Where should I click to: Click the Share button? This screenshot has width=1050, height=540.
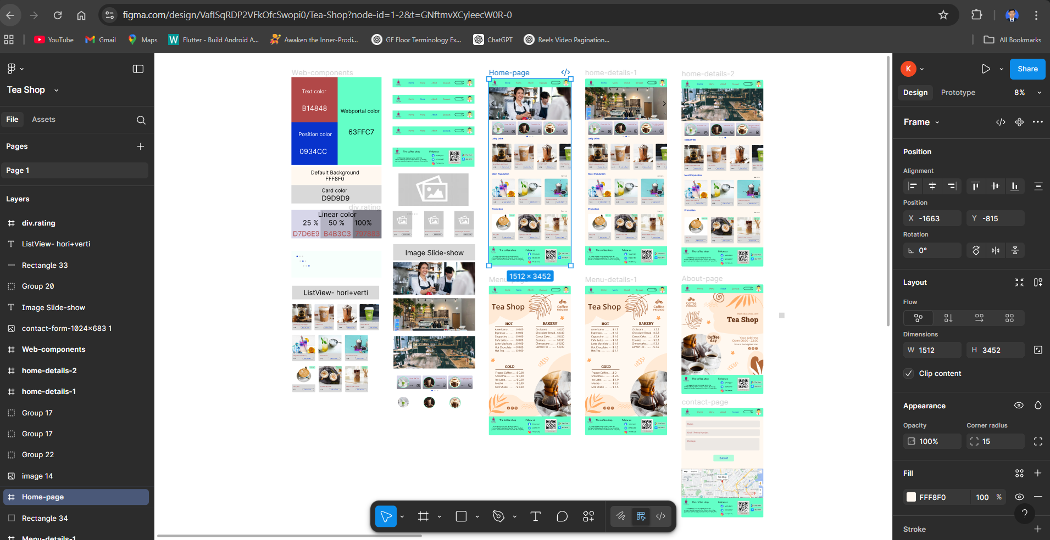pos(1027,69)
